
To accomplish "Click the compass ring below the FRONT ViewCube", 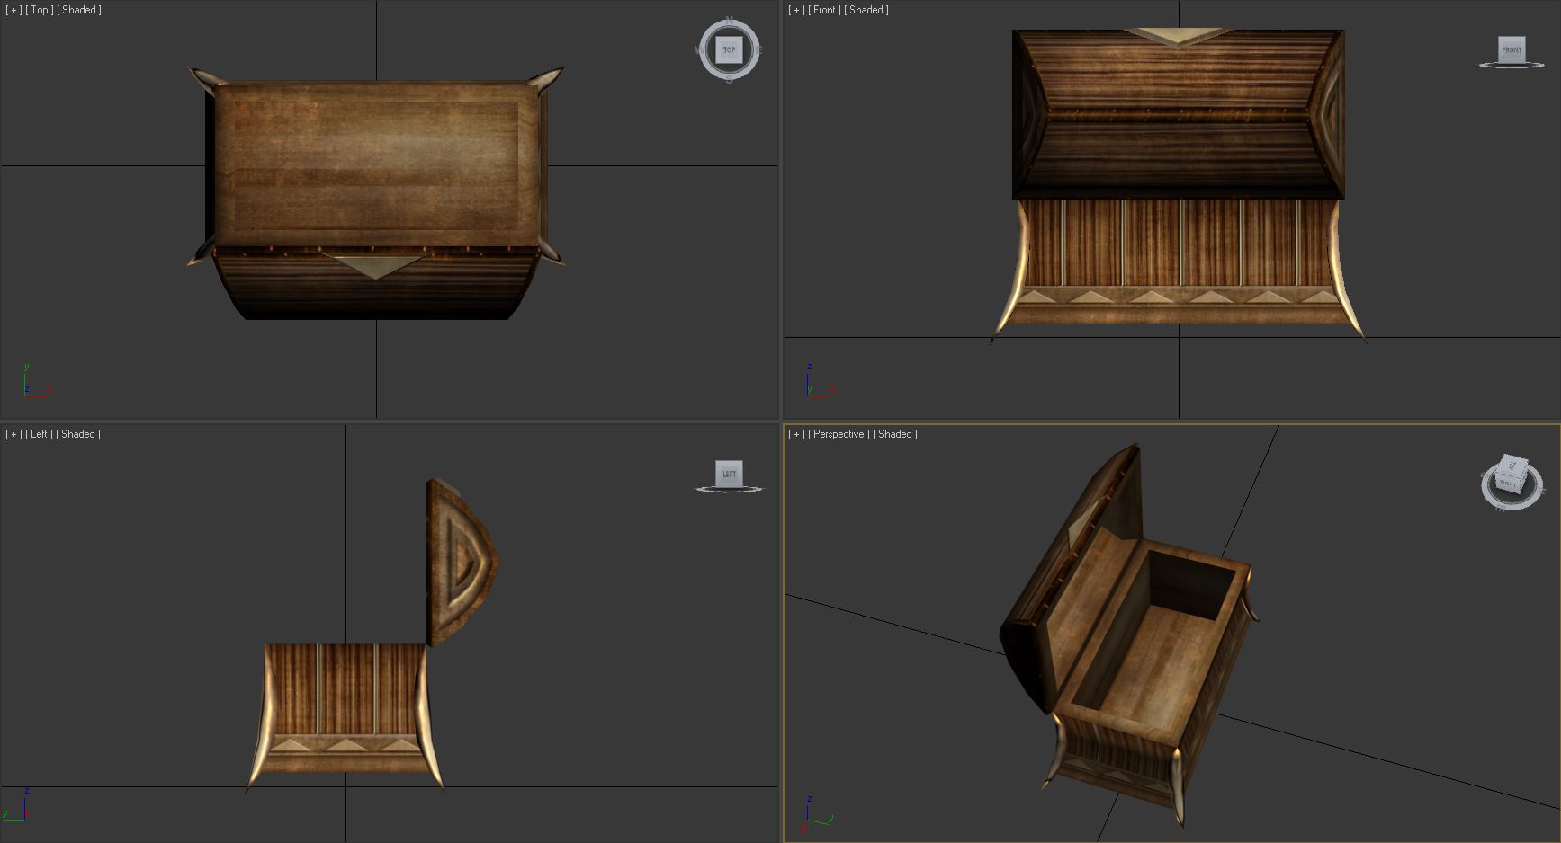I will click(x=1512, y=66).
